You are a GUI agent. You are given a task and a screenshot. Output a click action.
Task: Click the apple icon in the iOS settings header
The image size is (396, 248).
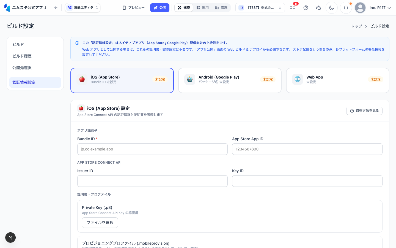click(x=81, y=108)
